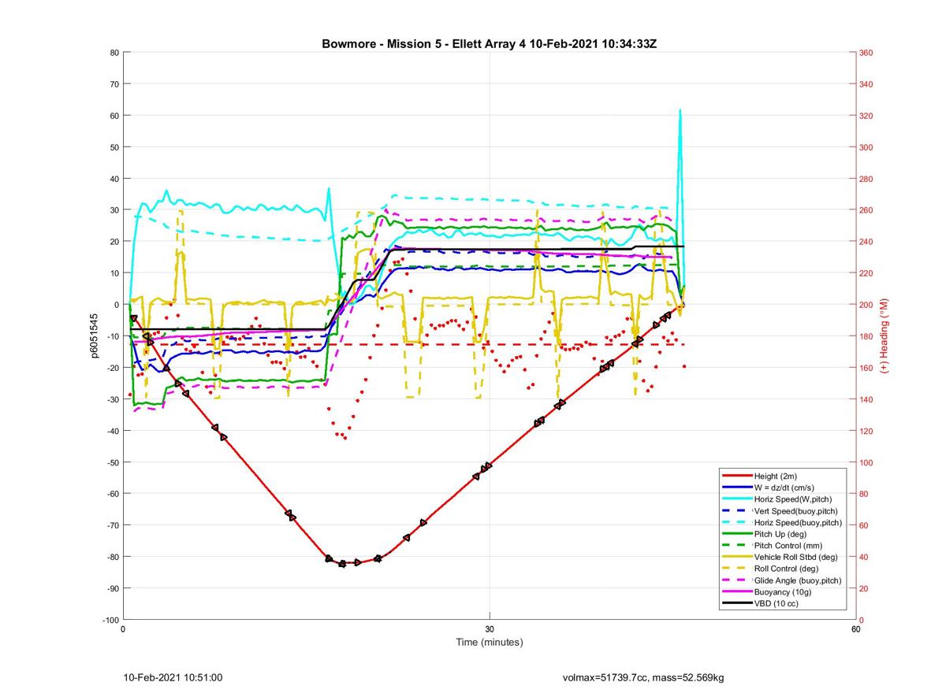This screenshot has height=697, width=946.
Task: Click the red Height line swatch in legend
Action: pyautogui.click(x=736, y=476)
